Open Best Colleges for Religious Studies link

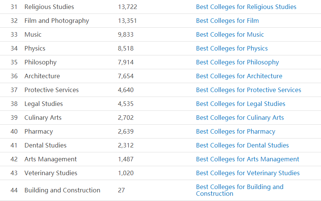[246, 7]
